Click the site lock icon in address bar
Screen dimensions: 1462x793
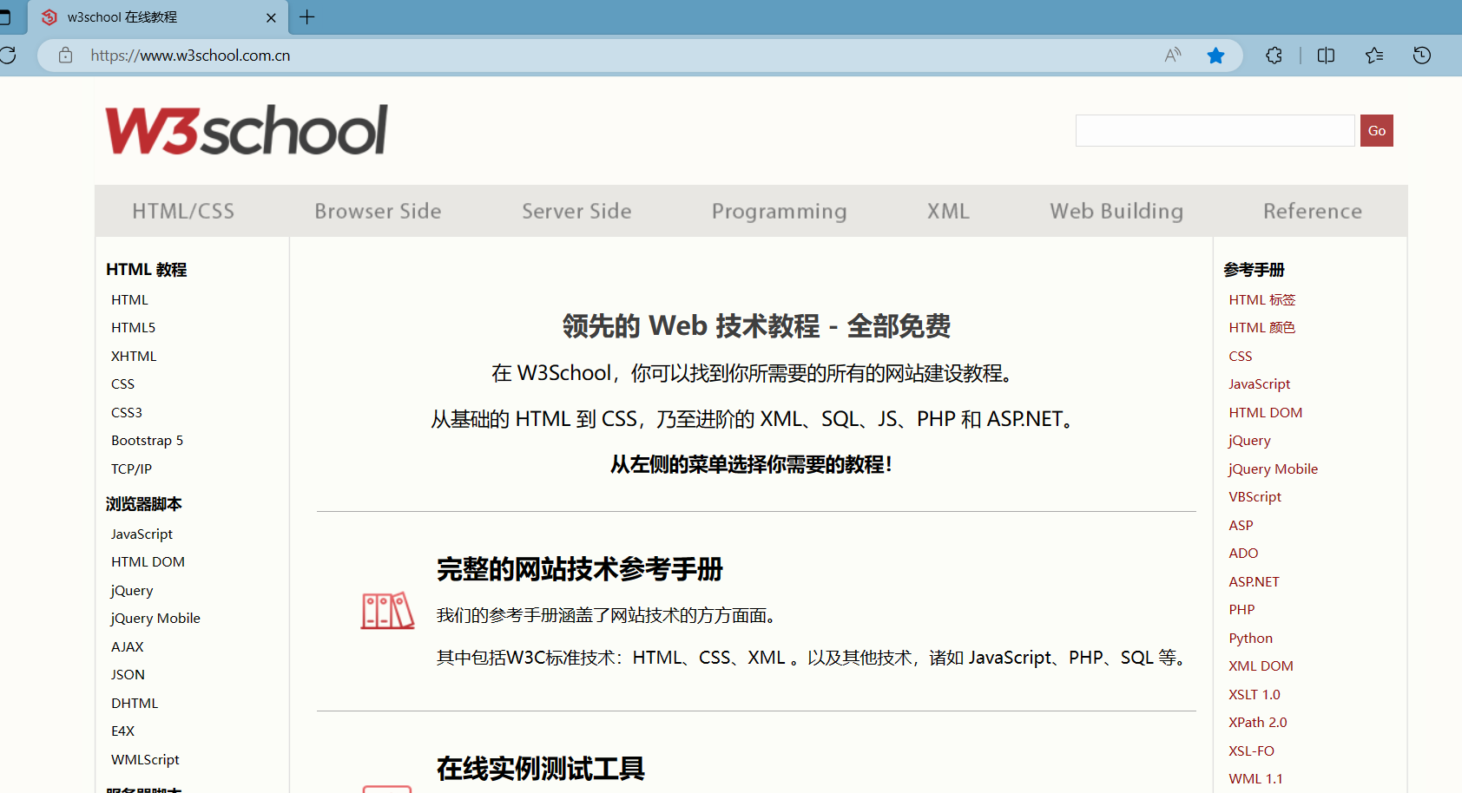click(65, 56)
